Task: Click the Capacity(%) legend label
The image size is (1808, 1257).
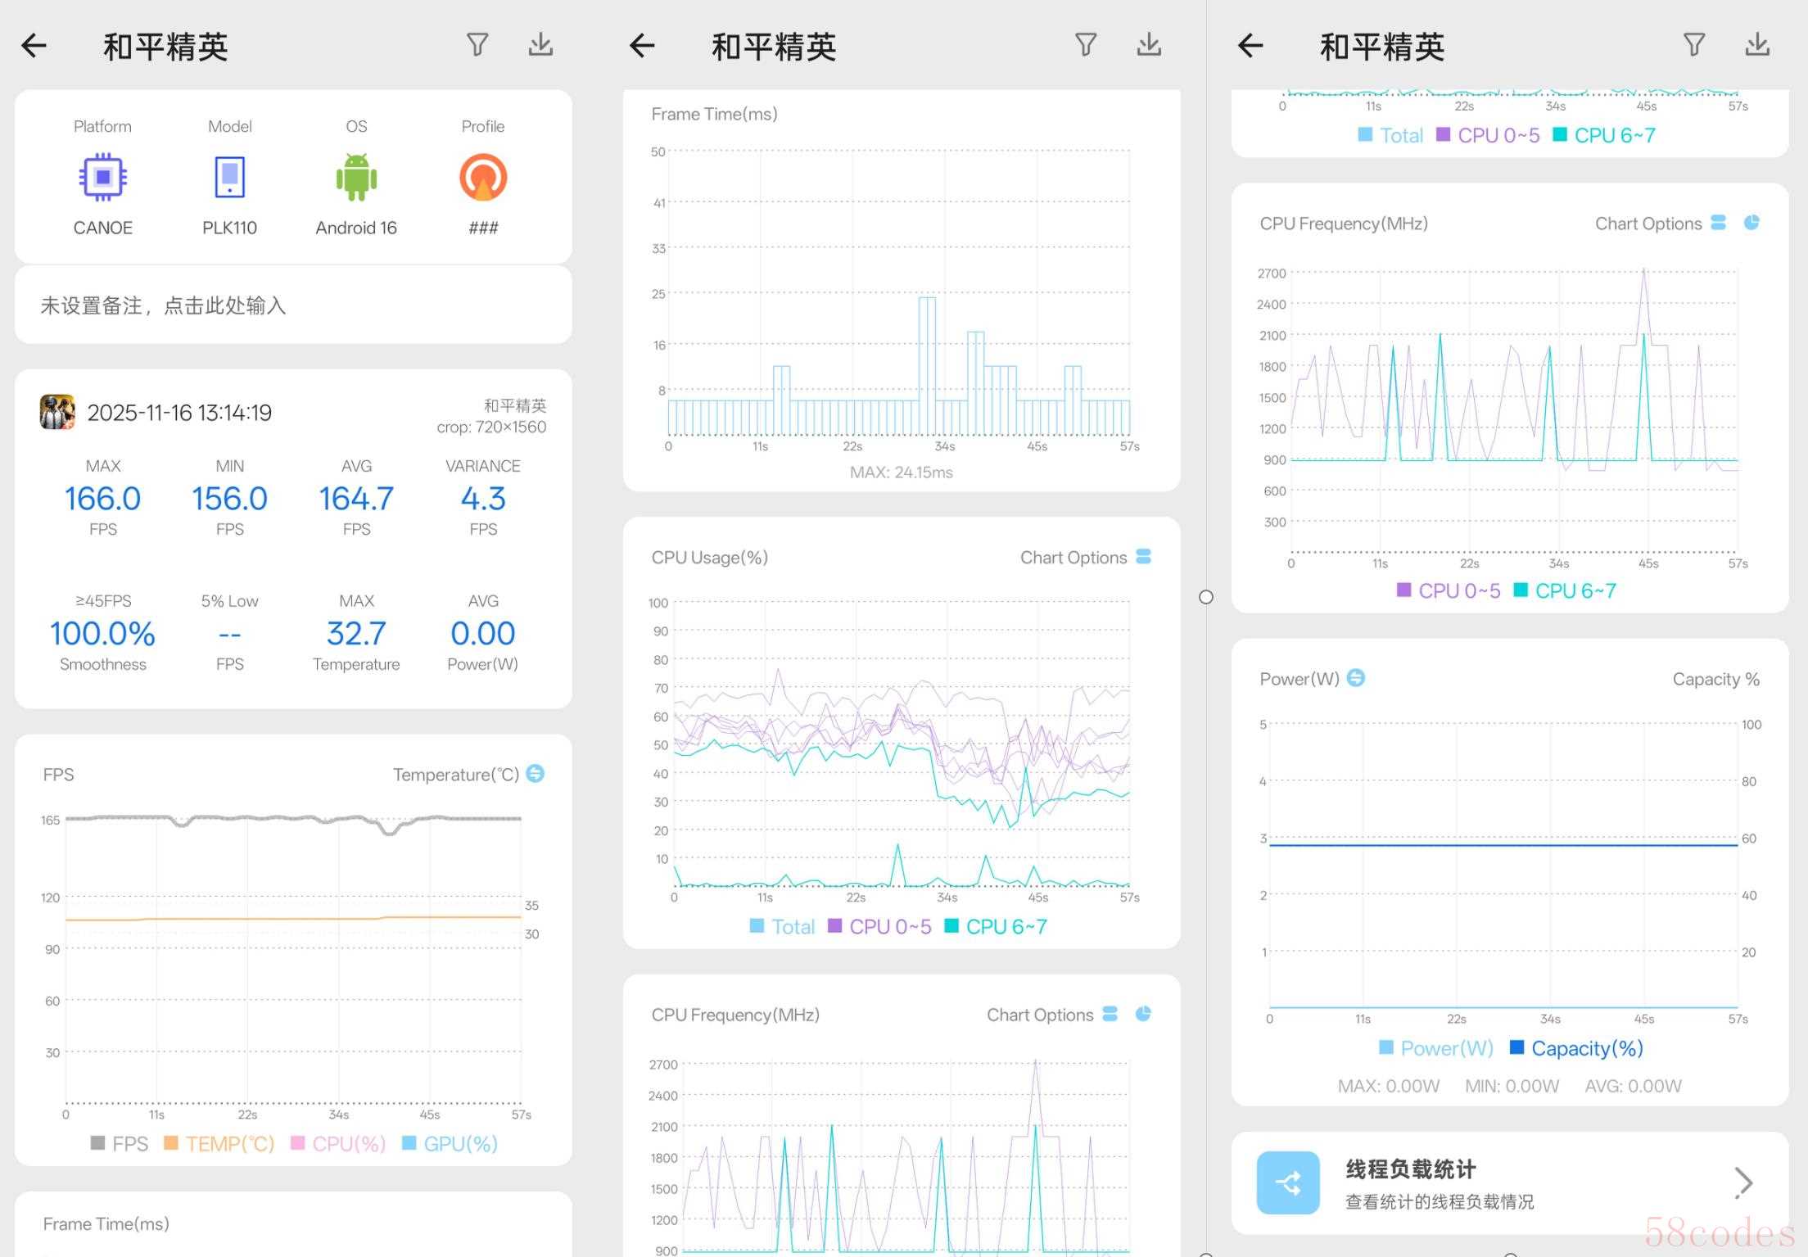Action: [1586, 1048]
